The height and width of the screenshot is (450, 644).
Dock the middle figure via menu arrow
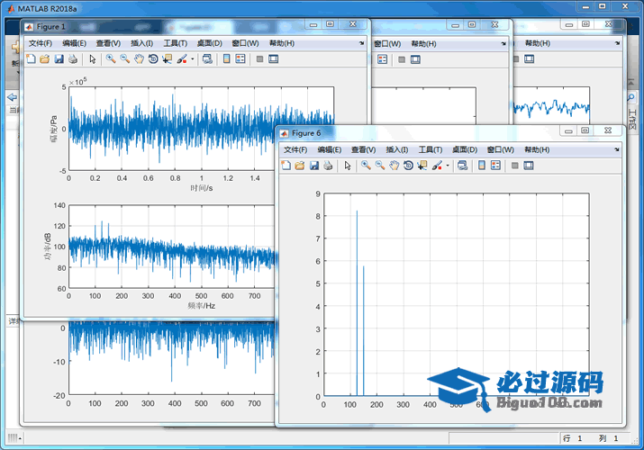tap(503, 43)
